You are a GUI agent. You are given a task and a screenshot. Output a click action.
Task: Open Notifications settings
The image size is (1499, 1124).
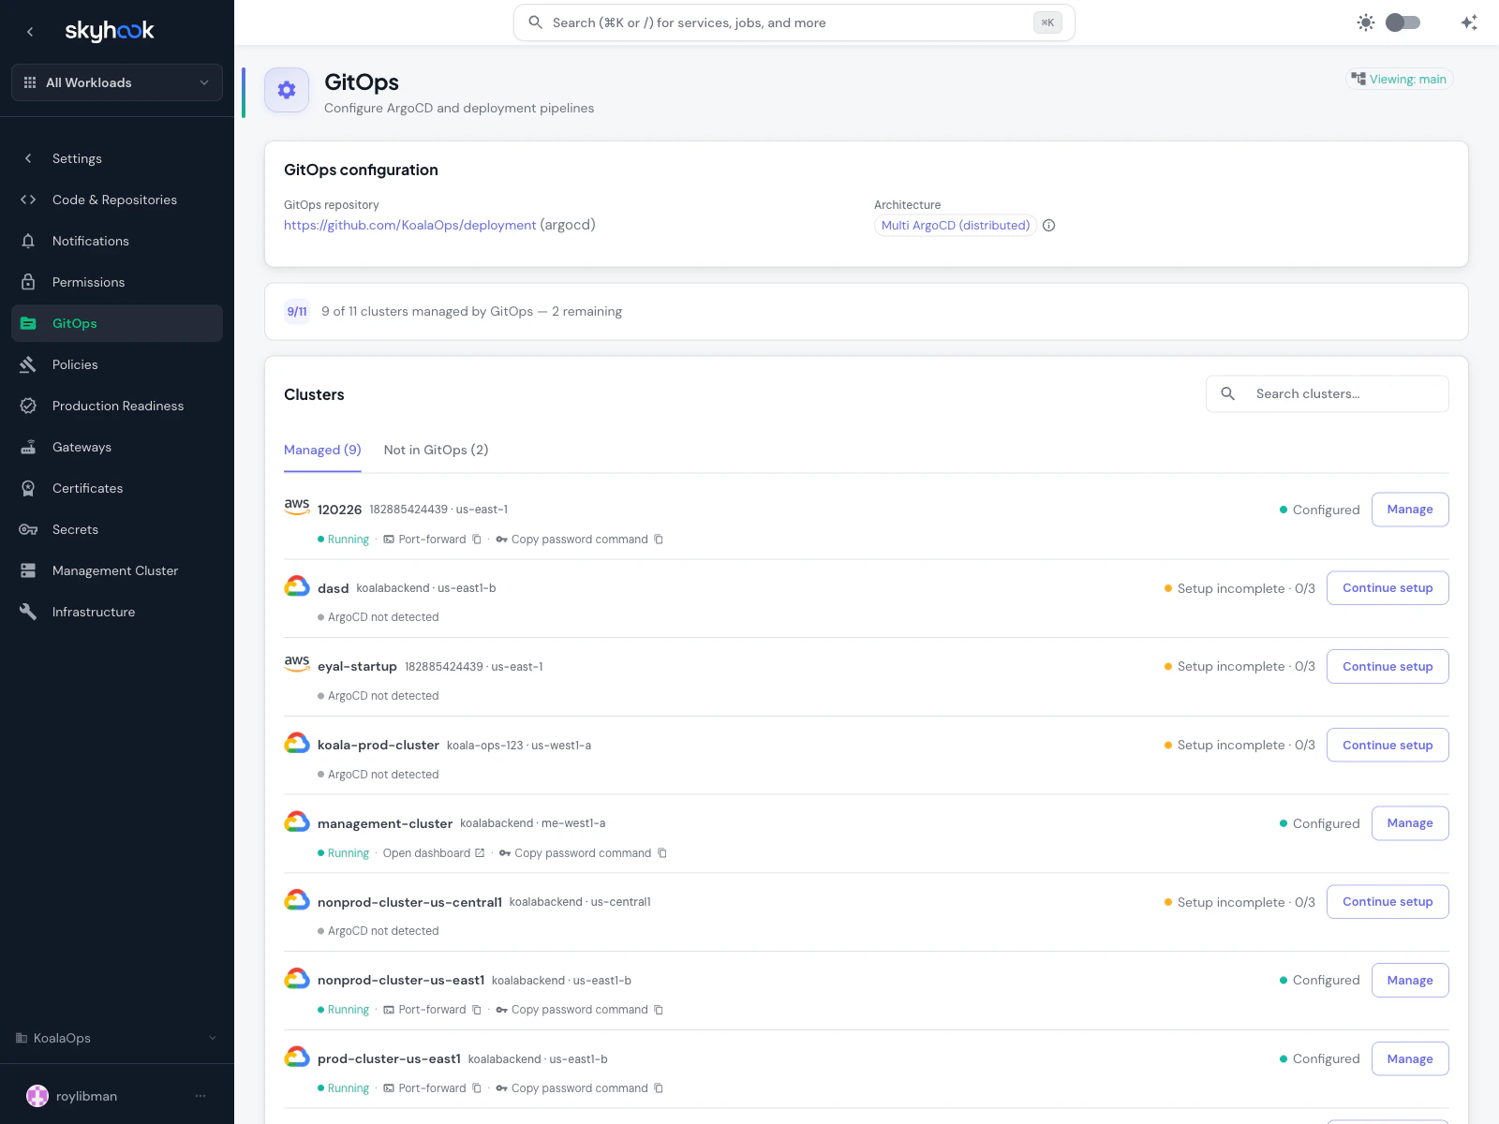[117, 241]
